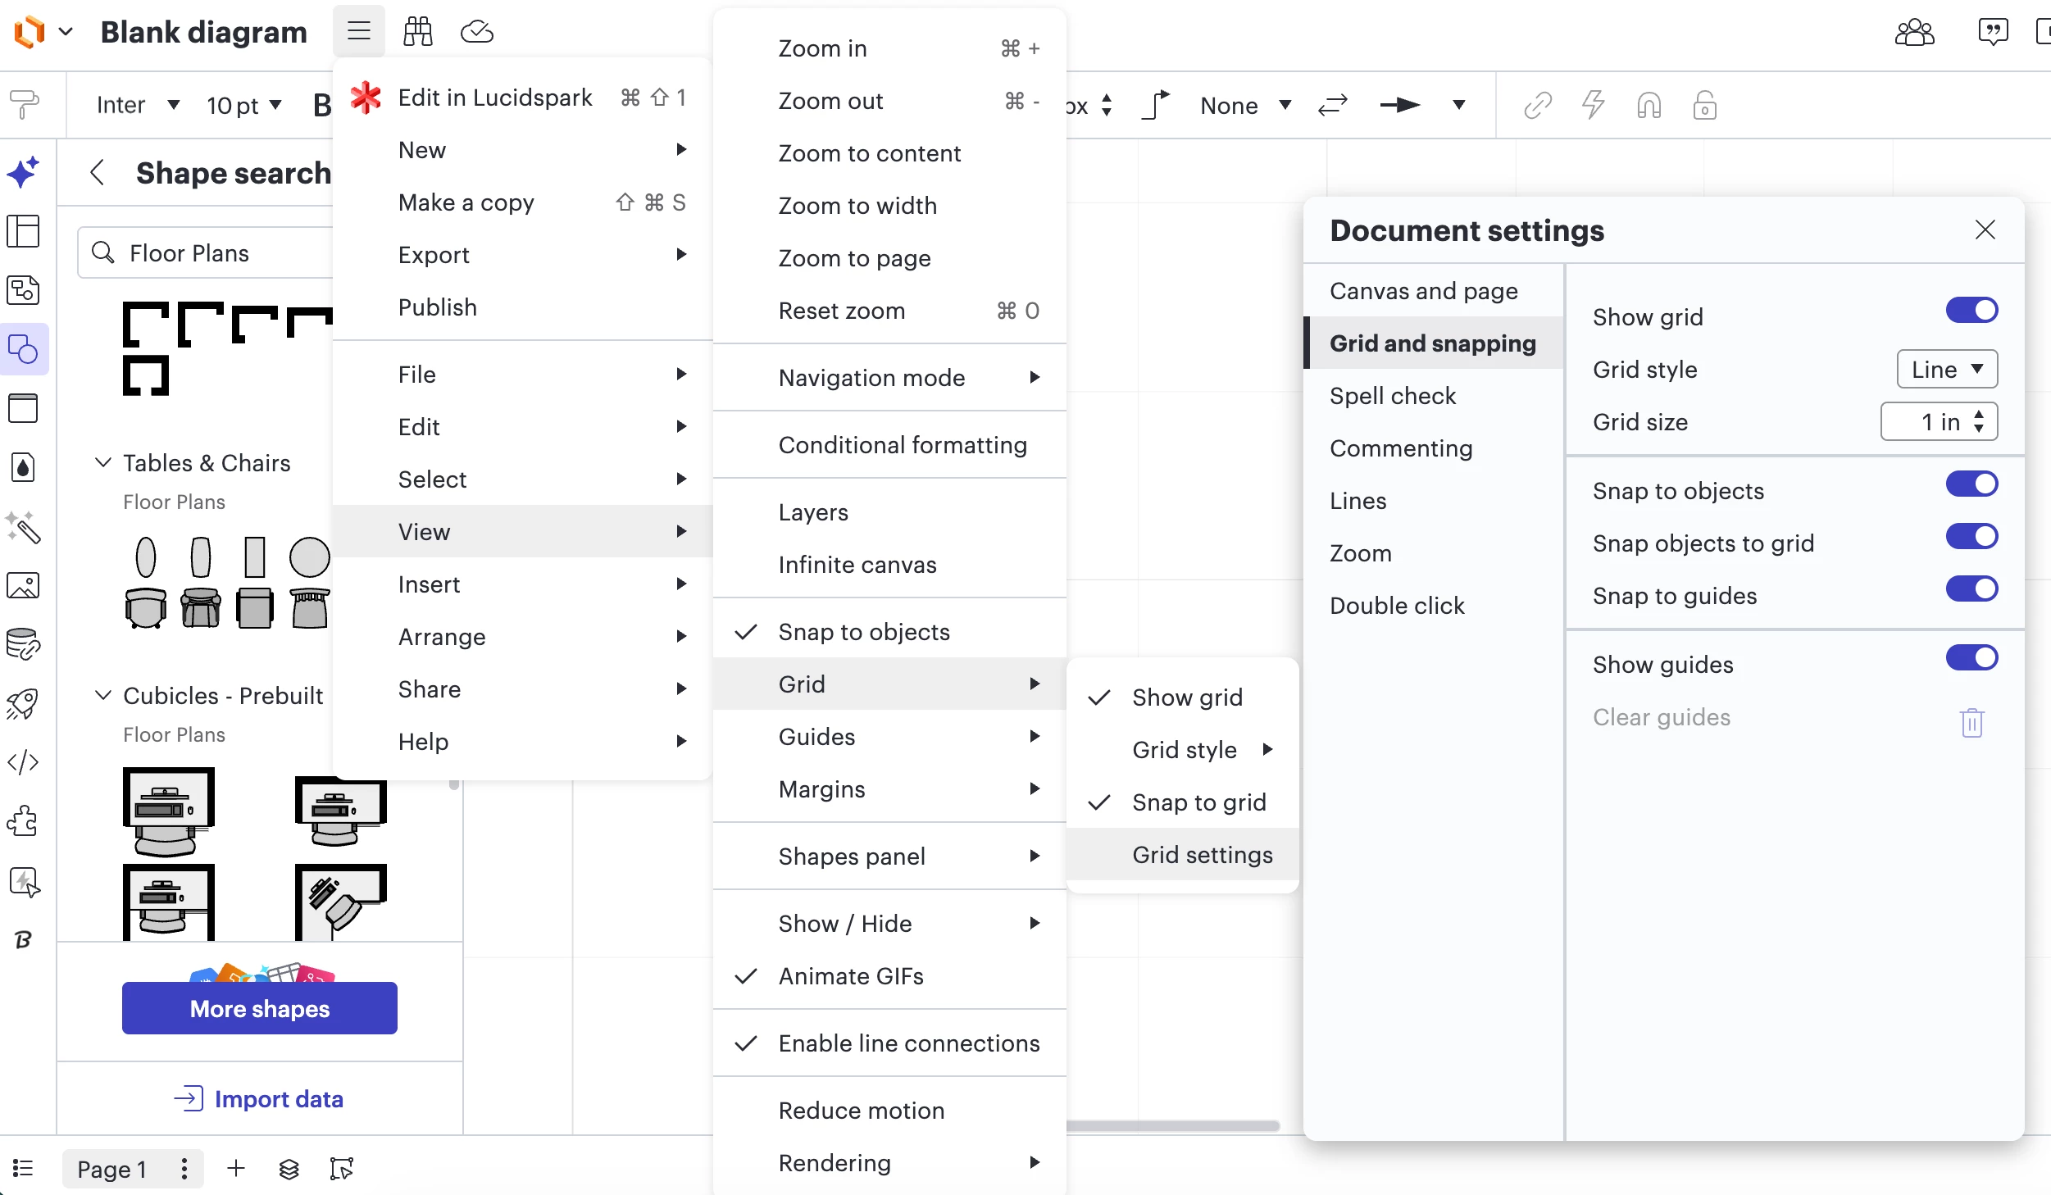Screen dimensions: 2051x1195
Task: Click the binoculars search icon
Action: tap(417, 32)
